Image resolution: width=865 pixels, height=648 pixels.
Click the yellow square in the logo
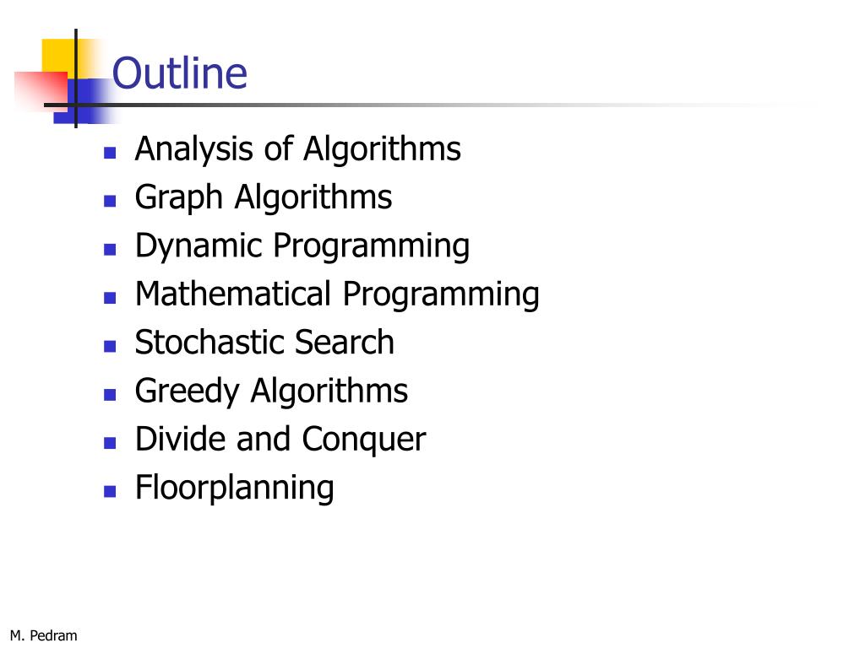point(58,55)
